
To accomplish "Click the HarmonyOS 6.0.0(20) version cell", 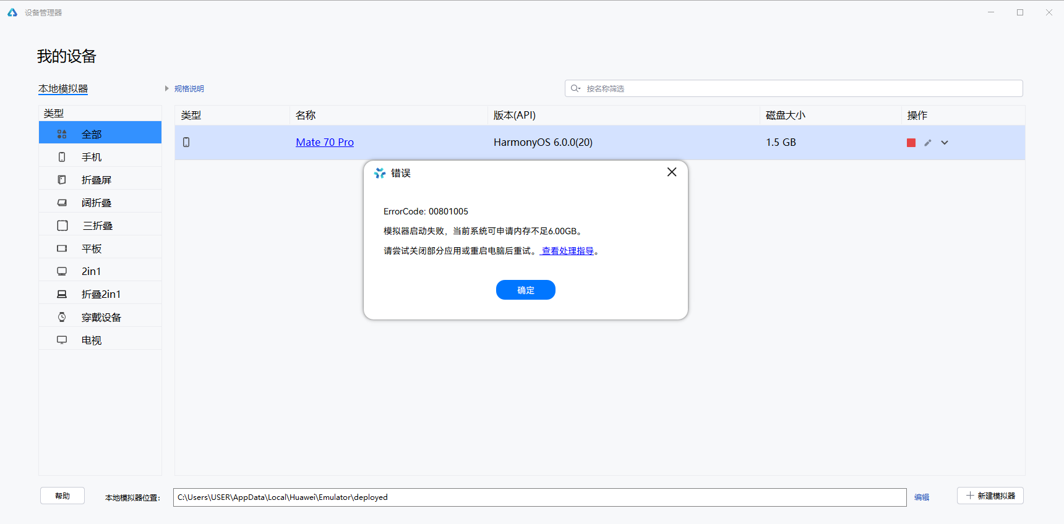I will click(543, 142).
